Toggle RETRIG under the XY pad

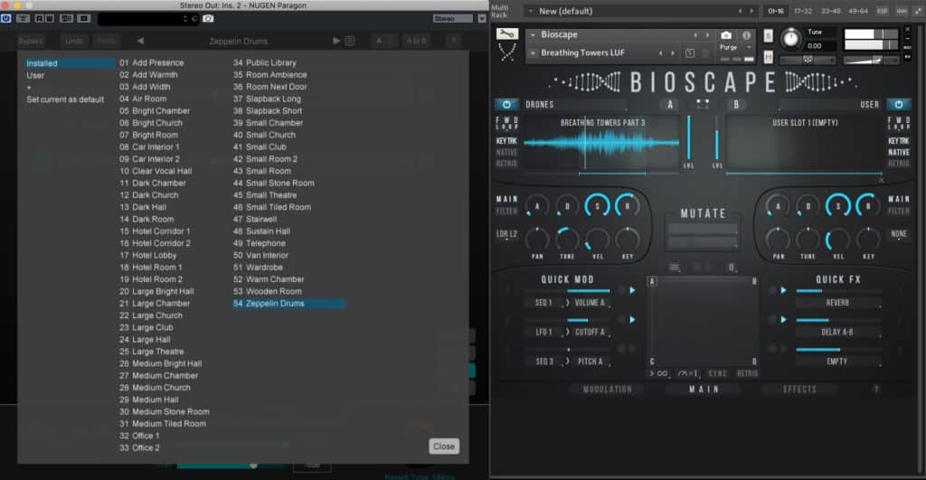tap(747, 373)
